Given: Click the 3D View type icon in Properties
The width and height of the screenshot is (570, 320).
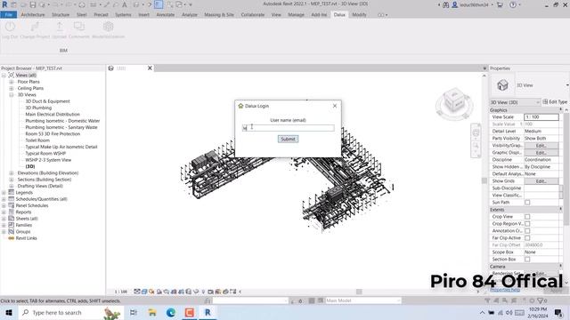Looking at the screenshot, I should click(502, 85).
